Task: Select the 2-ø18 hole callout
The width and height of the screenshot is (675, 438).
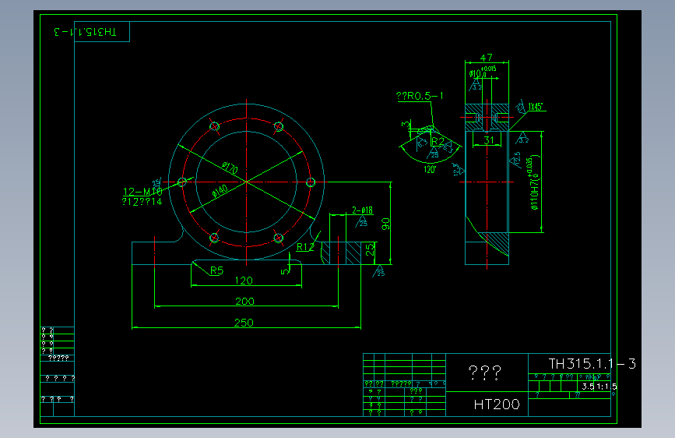Action: point(363,210)
